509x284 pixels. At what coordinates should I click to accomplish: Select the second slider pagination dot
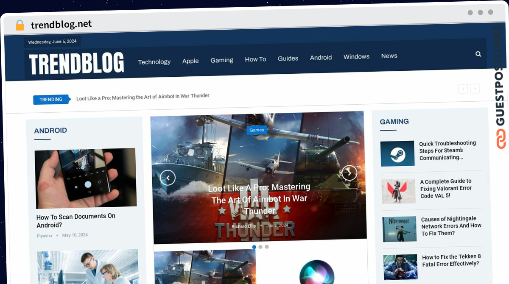coord(260,247)
